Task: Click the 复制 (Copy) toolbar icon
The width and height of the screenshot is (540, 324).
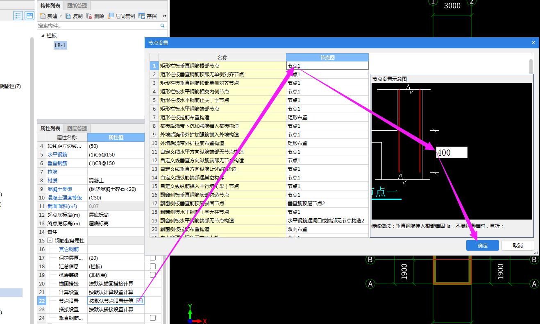Action: [x=68, y=16]
